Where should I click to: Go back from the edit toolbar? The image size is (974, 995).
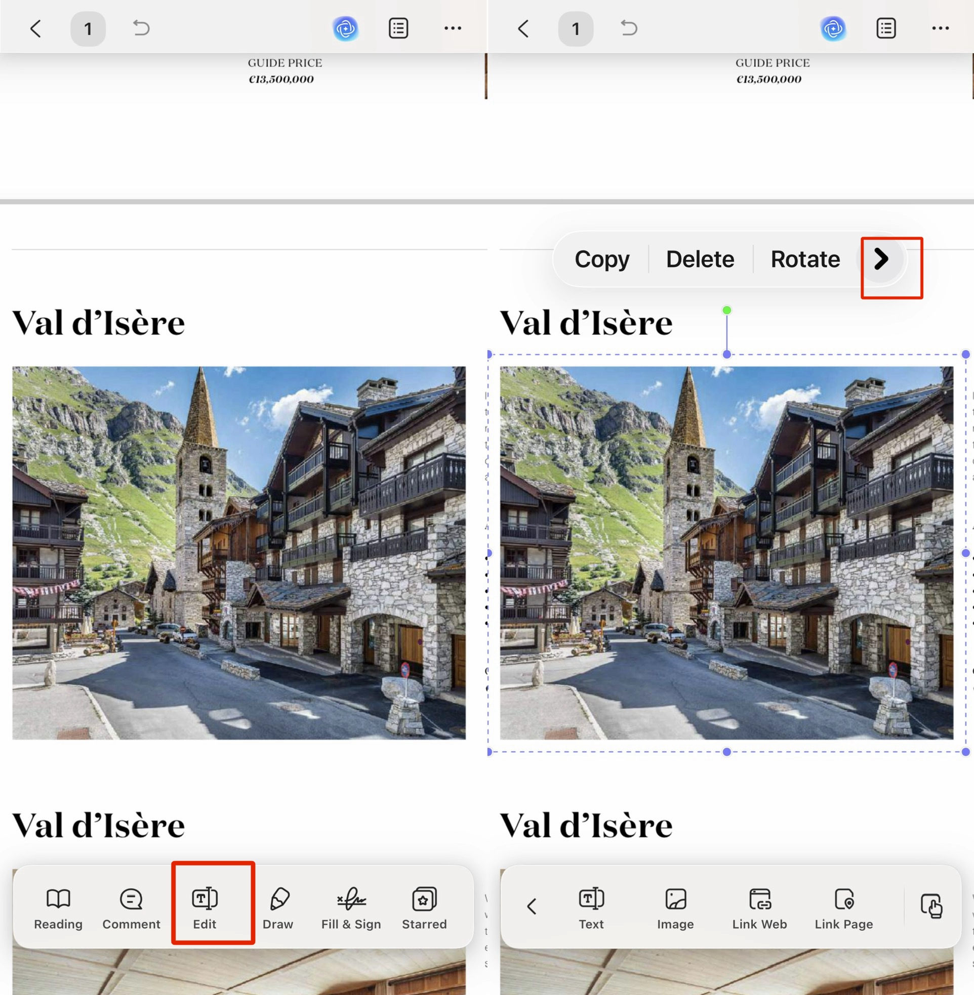pyautogui.click(x=532, y=906)
